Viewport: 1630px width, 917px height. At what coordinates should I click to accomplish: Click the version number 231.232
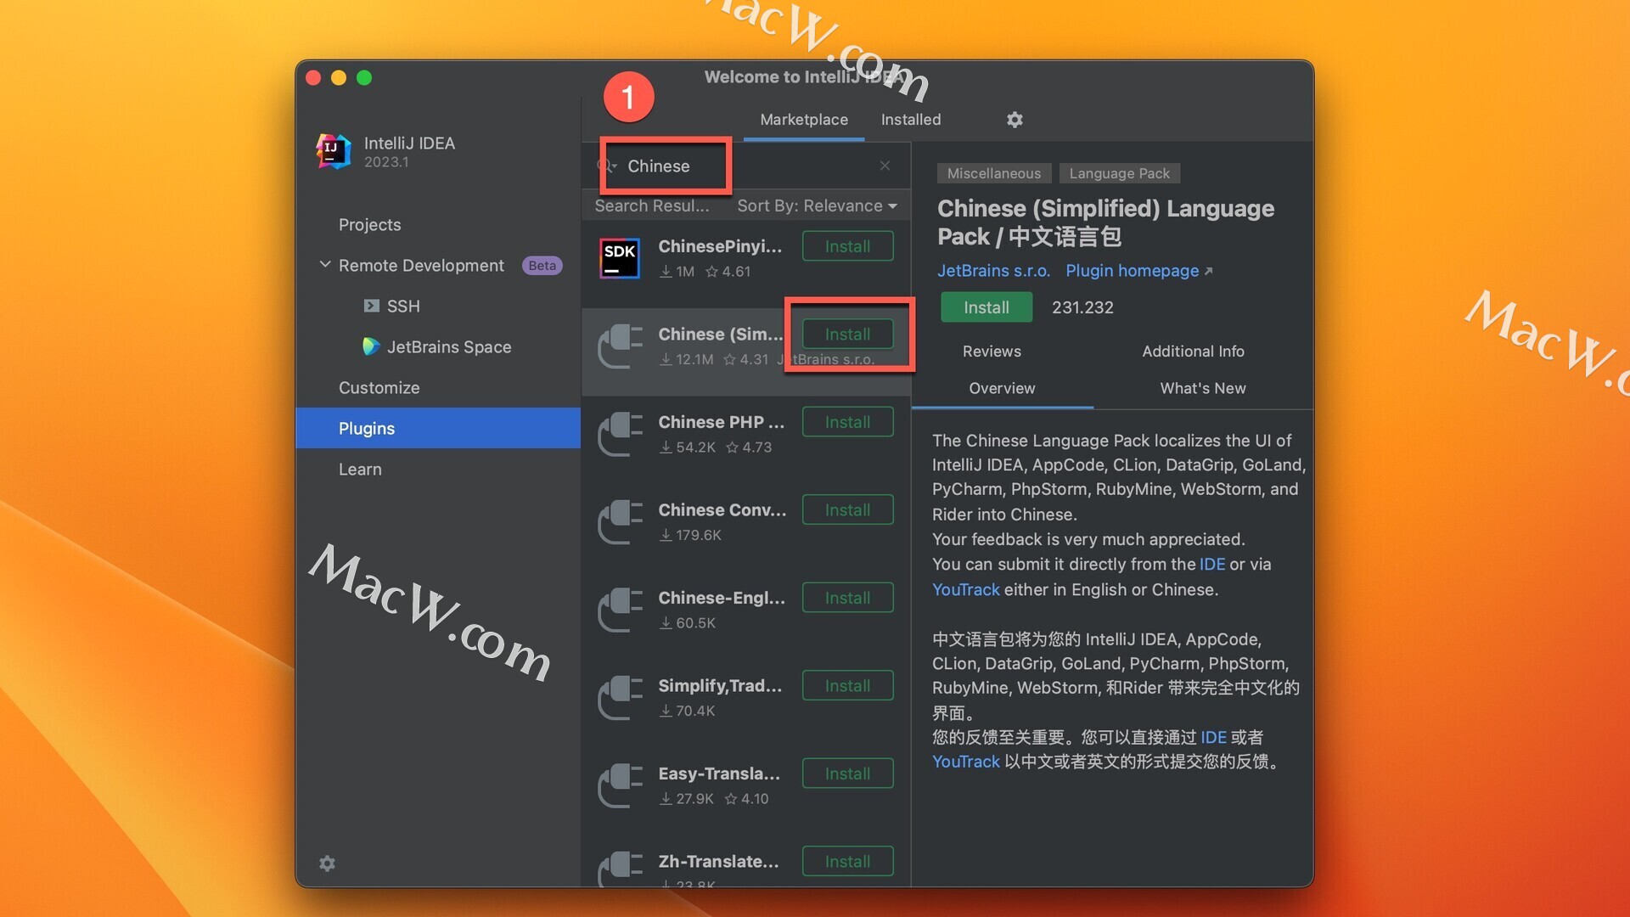(1082, 307)
